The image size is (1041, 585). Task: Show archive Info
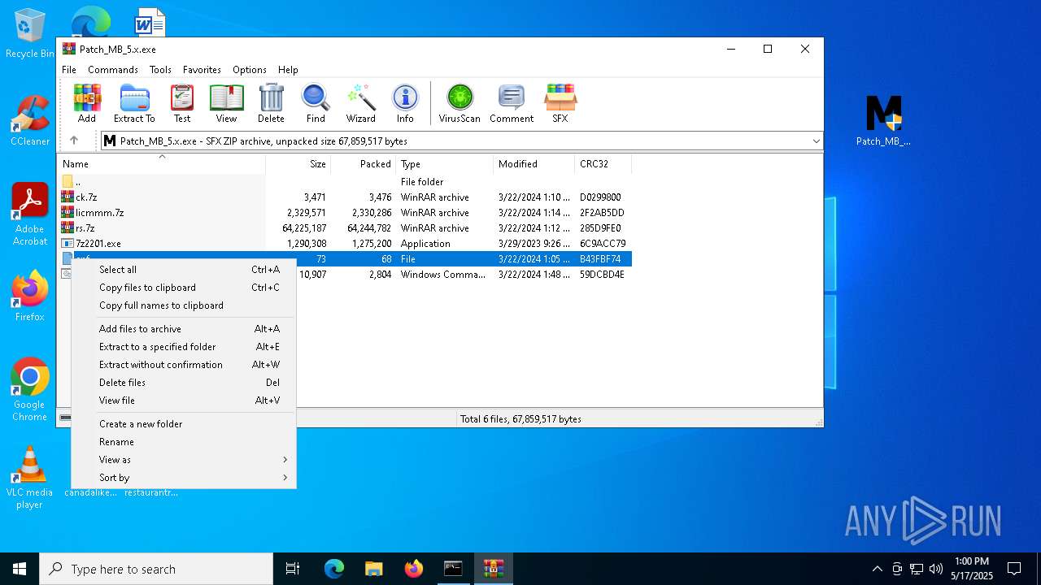tap(405, 103)
